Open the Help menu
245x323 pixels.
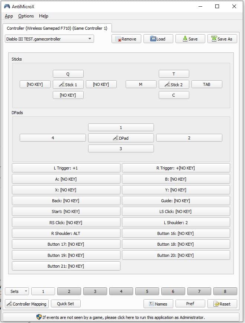[43, 16]
